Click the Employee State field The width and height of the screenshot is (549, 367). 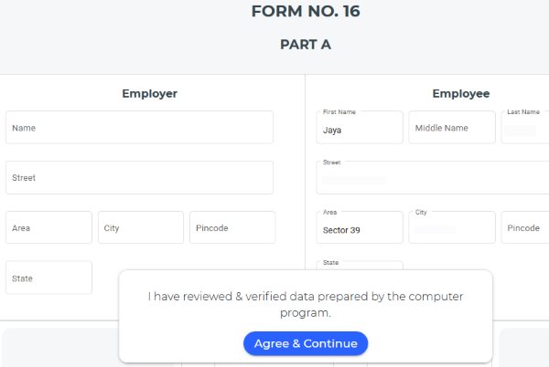(x=360, y=266)
